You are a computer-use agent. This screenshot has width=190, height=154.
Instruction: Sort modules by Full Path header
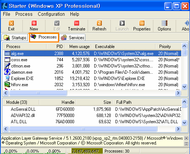147,102
